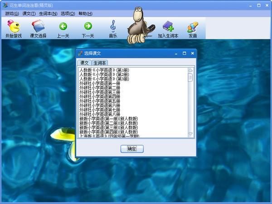
Task: Go to previous level with 上一关
Action: (63, 29)
